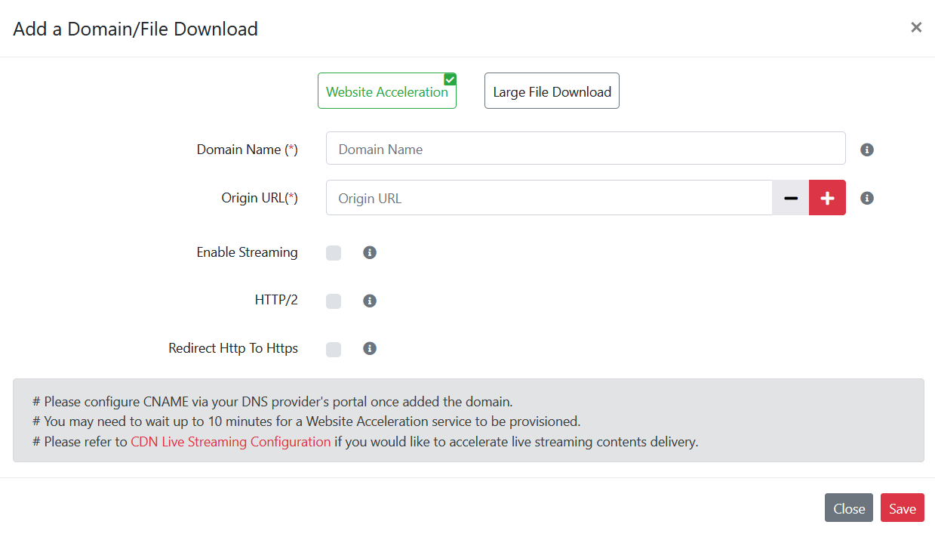Click the HTTP/2 info icon
This screenshot has height=534, width=935.
pos(370,301)
